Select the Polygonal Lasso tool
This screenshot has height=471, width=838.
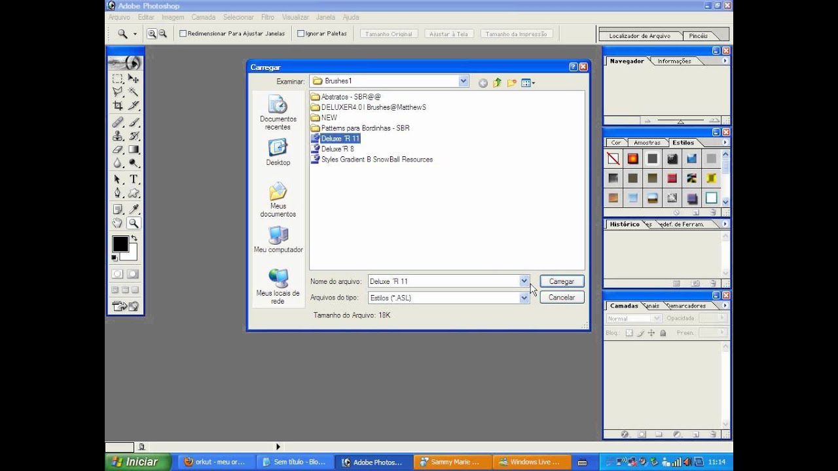118,92
